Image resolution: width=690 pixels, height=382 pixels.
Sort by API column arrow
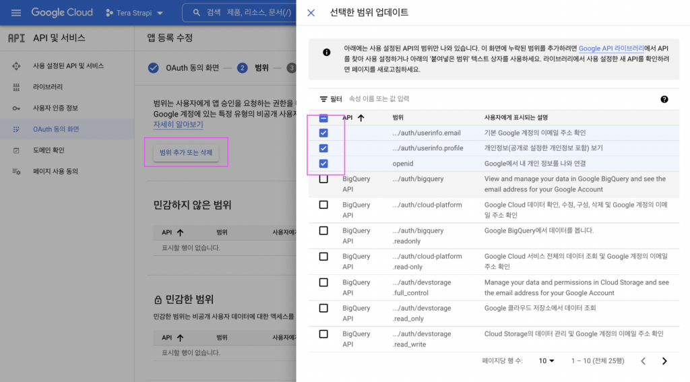coord(360,118)
